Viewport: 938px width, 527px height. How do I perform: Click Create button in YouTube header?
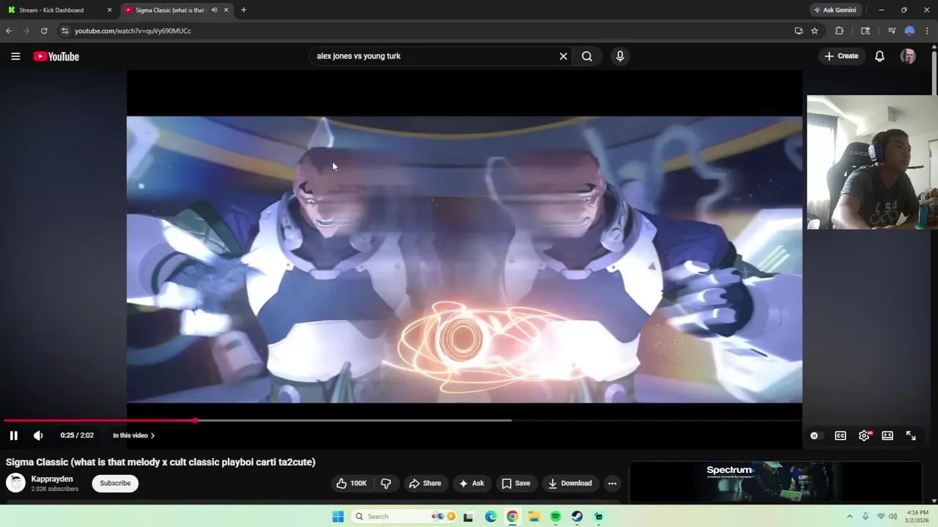coord(841,56)
